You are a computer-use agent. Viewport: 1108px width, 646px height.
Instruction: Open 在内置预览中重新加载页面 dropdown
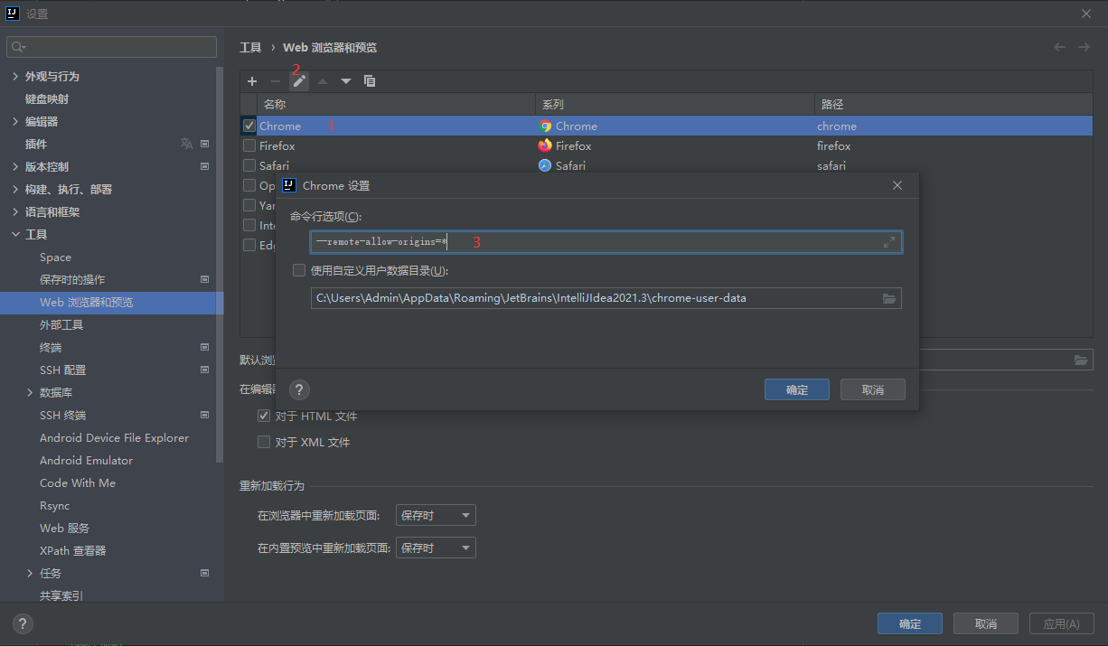436,548
